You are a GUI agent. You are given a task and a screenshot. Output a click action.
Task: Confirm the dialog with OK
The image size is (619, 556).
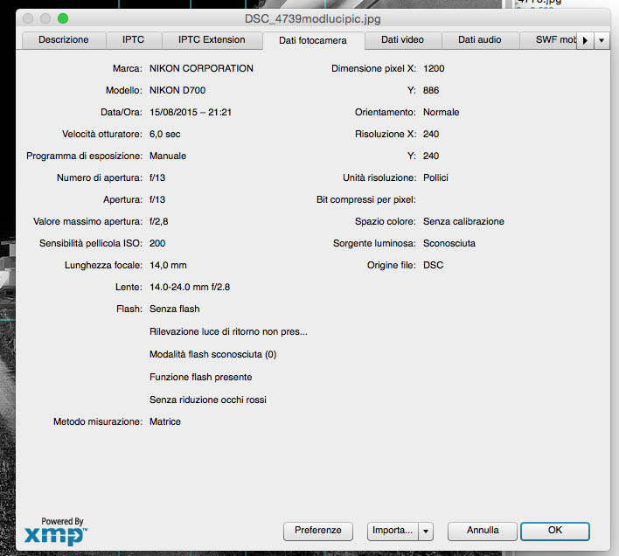pyautogui.click(x=554, y=531)
